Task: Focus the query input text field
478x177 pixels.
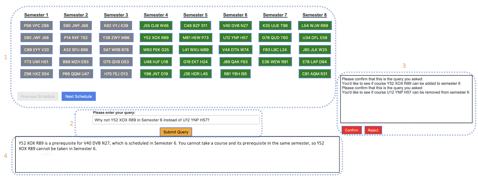Action: pyautogui.click(x=176, y=120)
